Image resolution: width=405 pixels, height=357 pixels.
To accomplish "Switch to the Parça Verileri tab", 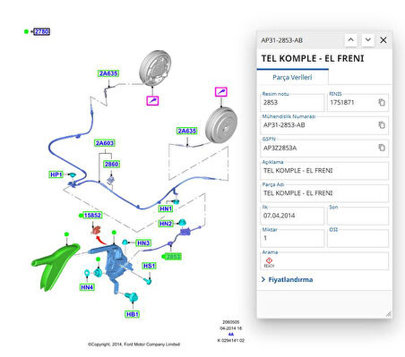I will tap(292, 77).
